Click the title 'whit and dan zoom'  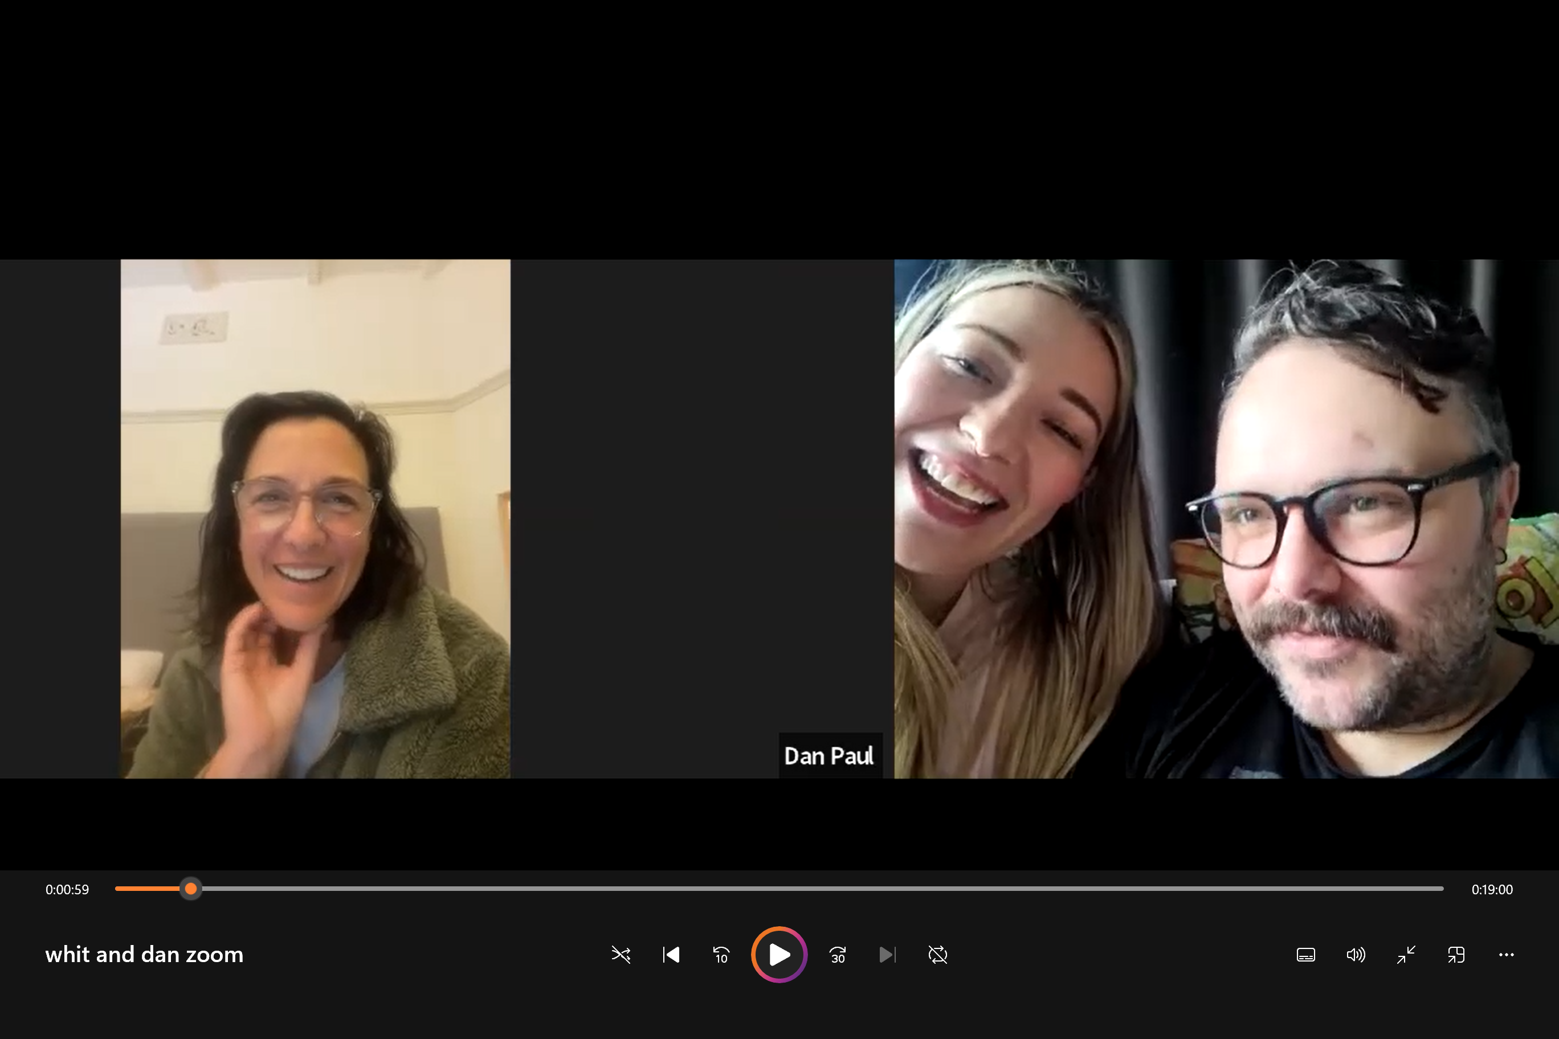[x=144, y=954]
